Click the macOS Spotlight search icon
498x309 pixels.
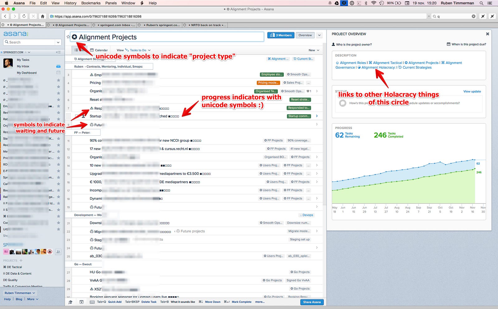[481, 3]
